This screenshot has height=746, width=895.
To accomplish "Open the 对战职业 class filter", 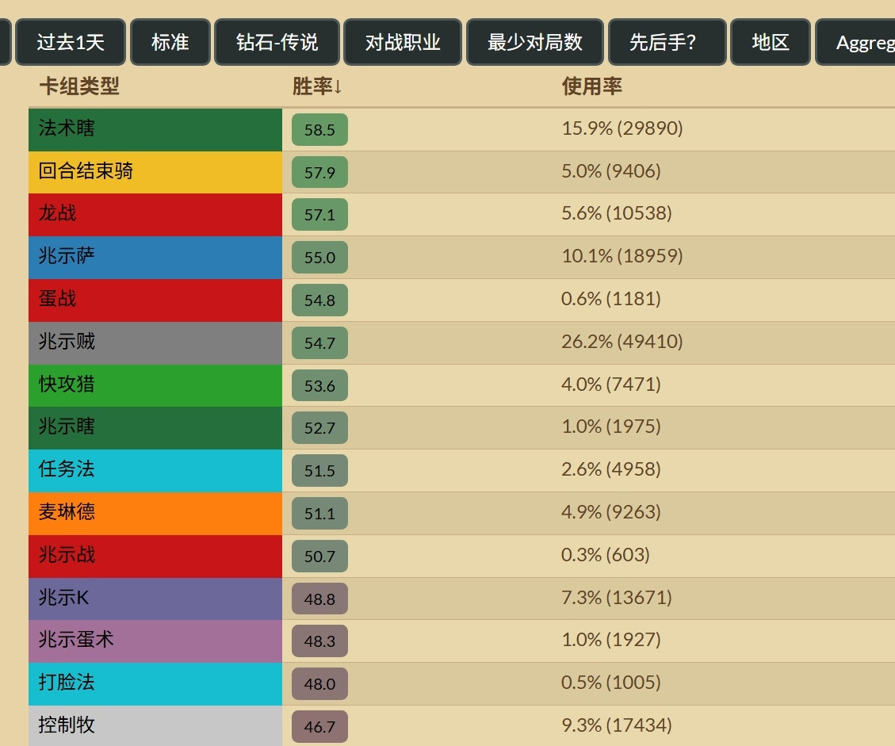I will pos(403,42).
